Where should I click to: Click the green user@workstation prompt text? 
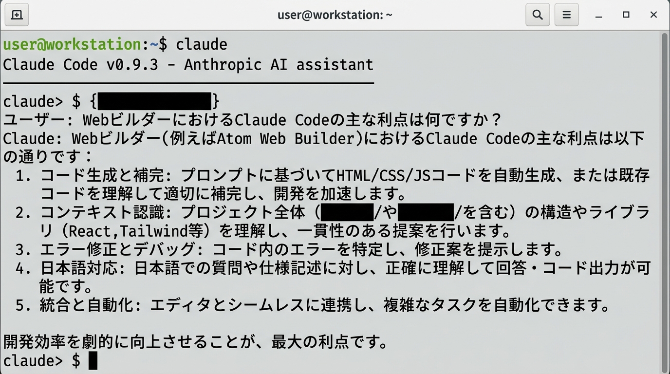[72, 44]
